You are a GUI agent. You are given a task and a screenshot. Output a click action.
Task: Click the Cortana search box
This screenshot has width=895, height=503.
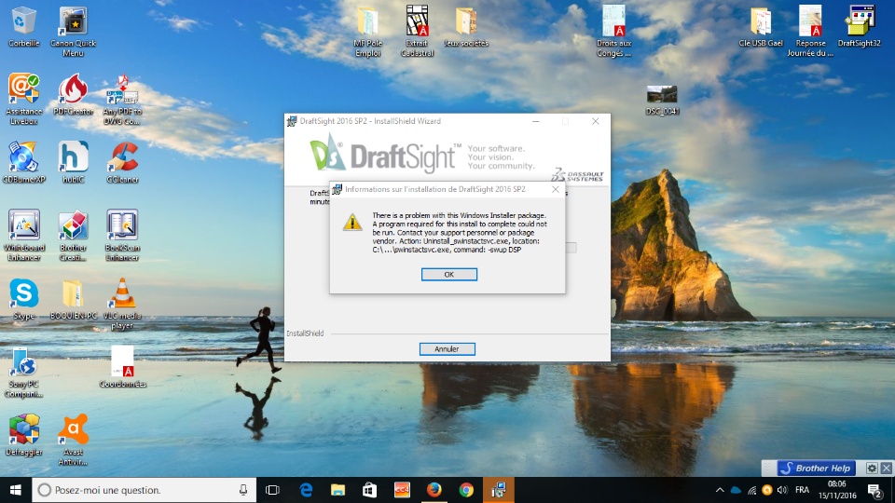143,490
